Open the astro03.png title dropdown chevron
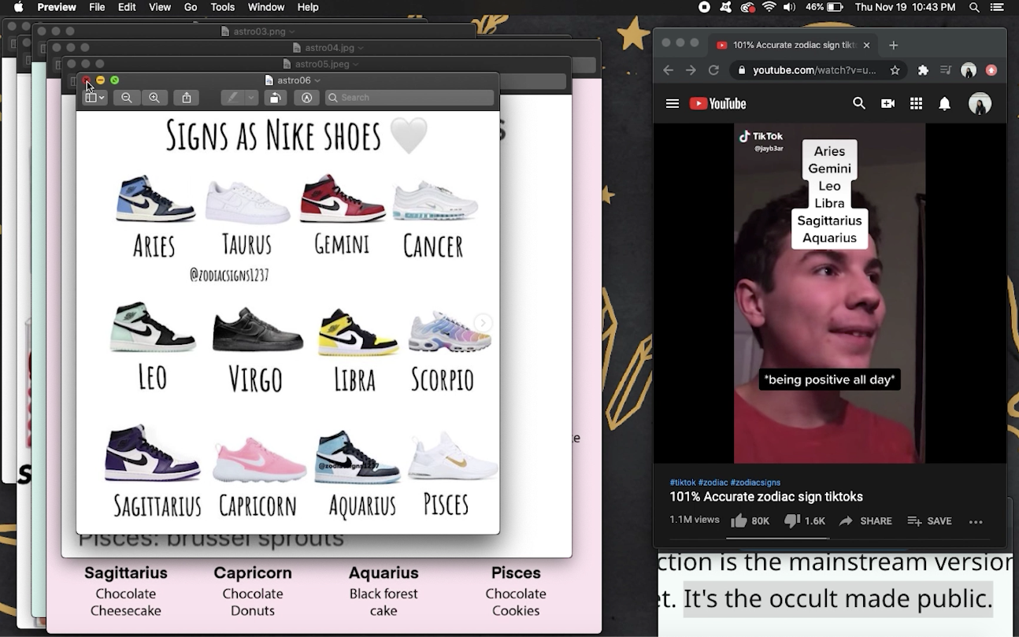The width and height of the screenshot is (1019, 637). 292,31
